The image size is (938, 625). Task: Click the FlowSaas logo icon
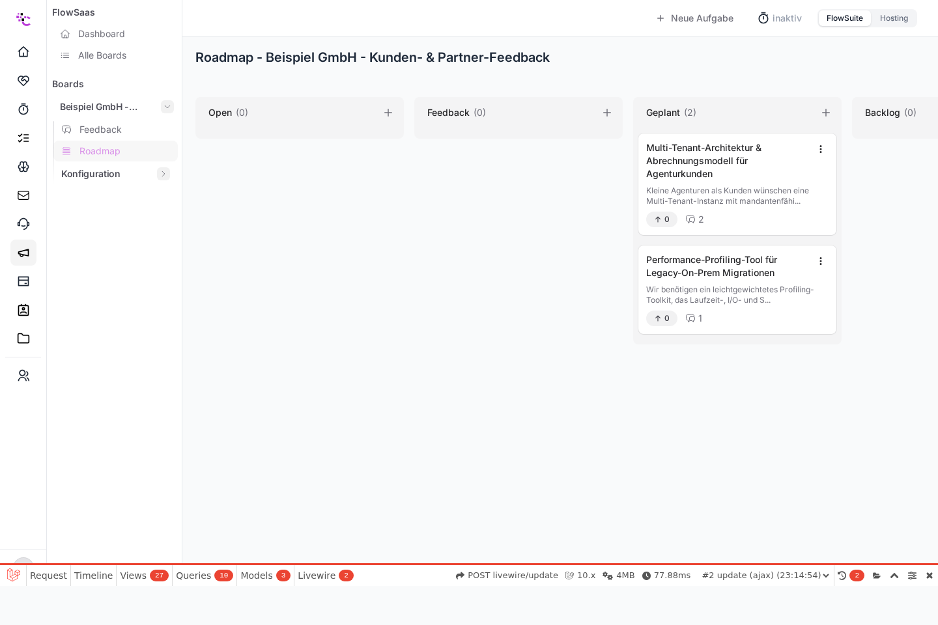click(23, 19)
